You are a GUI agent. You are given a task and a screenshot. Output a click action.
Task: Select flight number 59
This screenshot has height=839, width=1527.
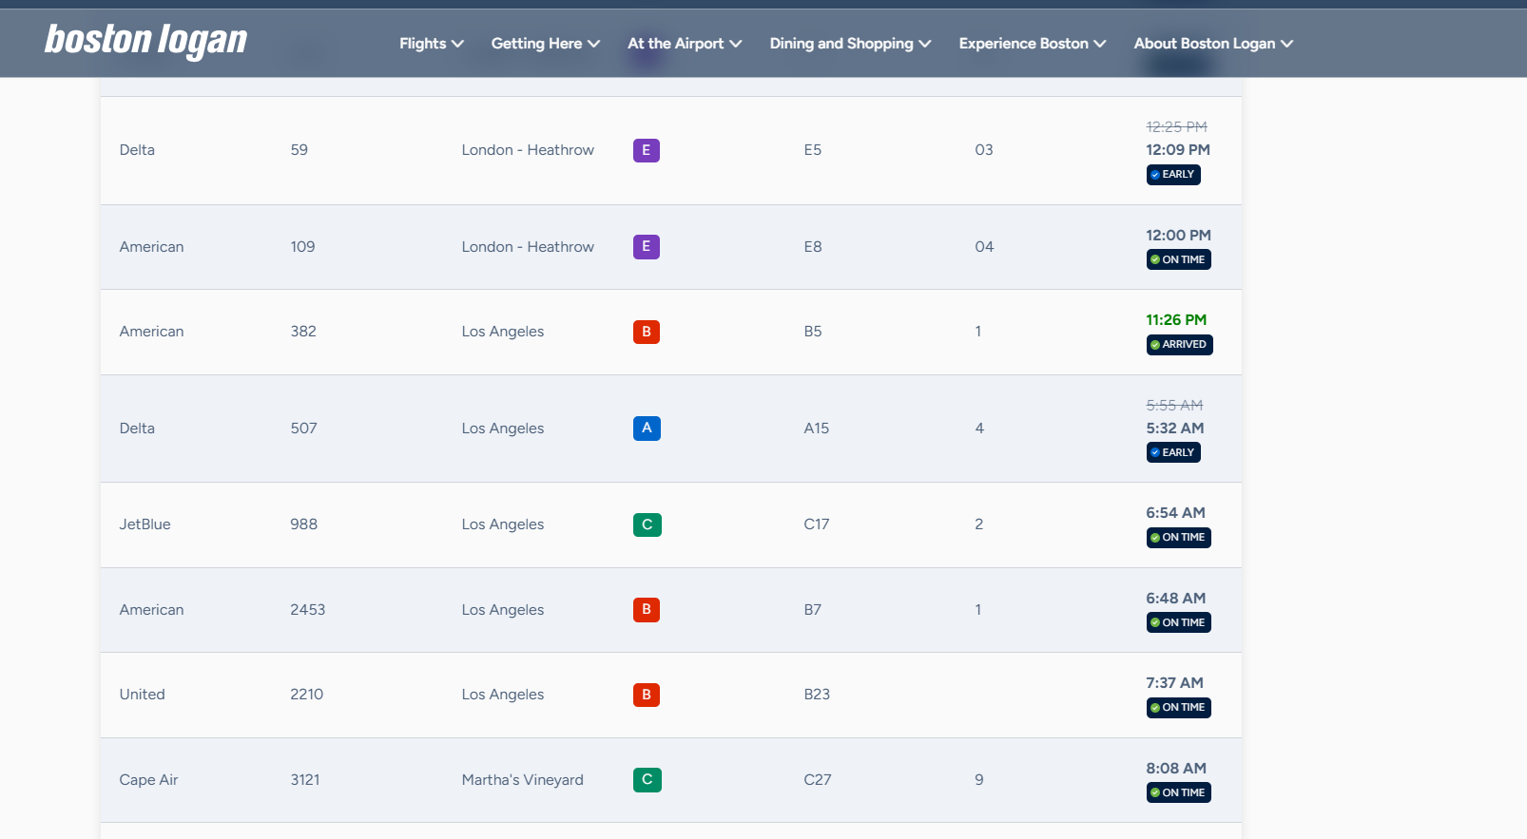pos(299,150)
